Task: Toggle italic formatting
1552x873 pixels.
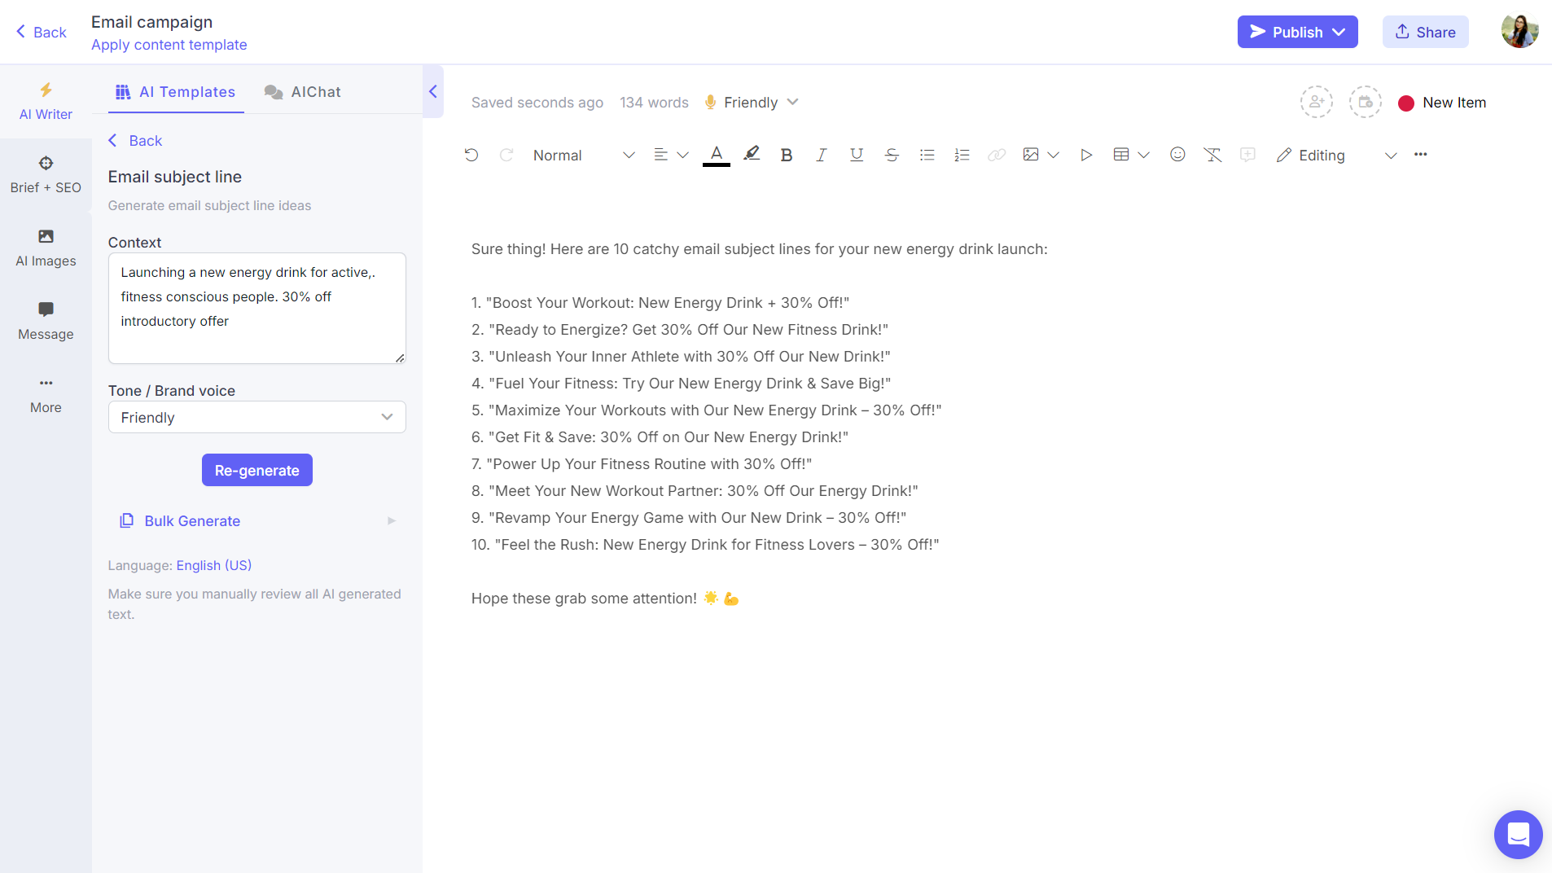Action: pyautogui.click(x=822, y=155)
